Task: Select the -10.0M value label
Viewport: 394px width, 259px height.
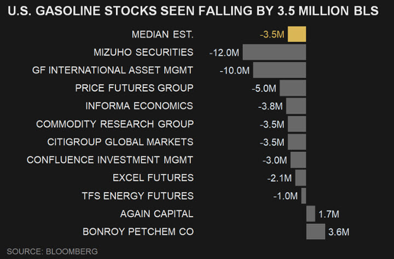Action: point(234,71)
